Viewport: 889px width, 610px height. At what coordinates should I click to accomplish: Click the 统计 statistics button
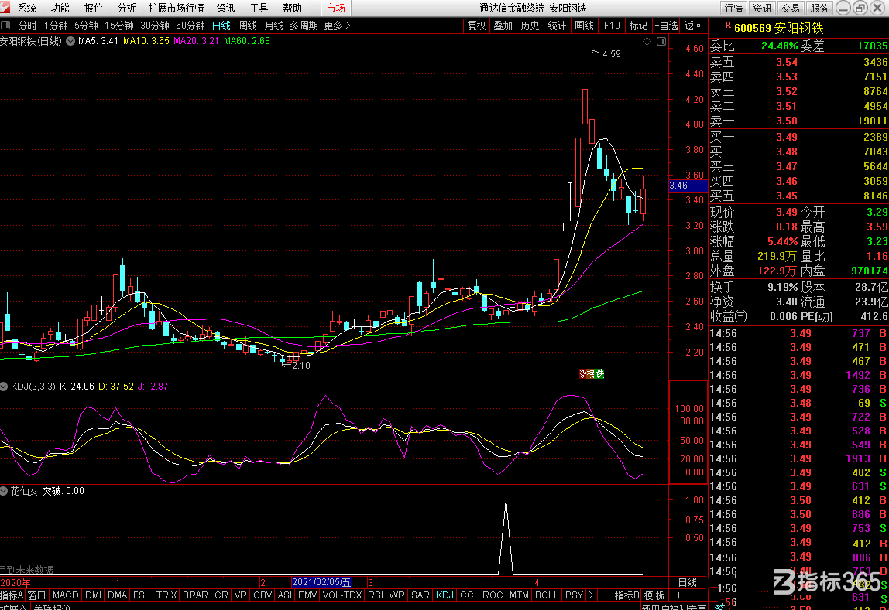pyautogui.click(x=557, y=26)
